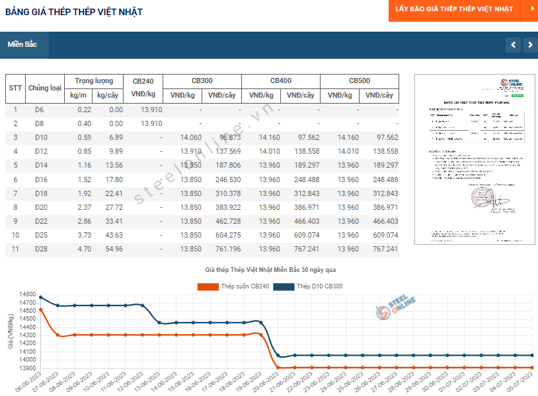Select the D28 steel row

point(202,249)
